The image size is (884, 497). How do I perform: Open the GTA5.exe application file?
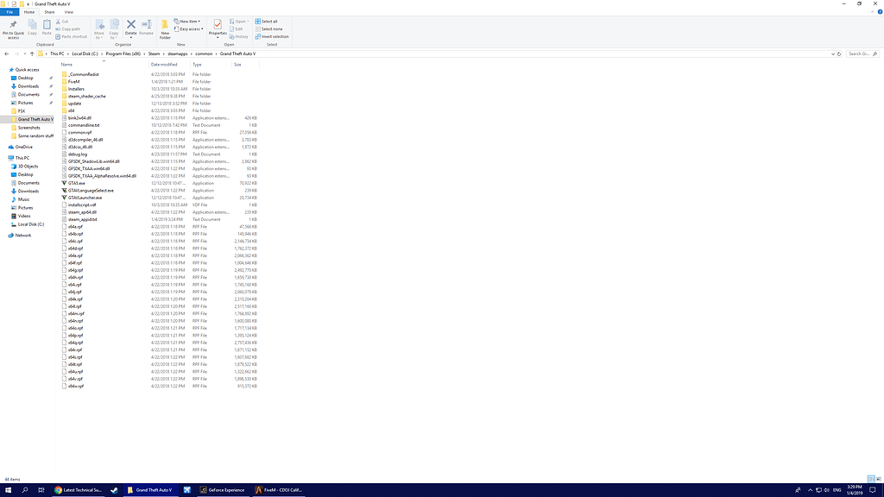pyautogui.click(x=77, y=183)
